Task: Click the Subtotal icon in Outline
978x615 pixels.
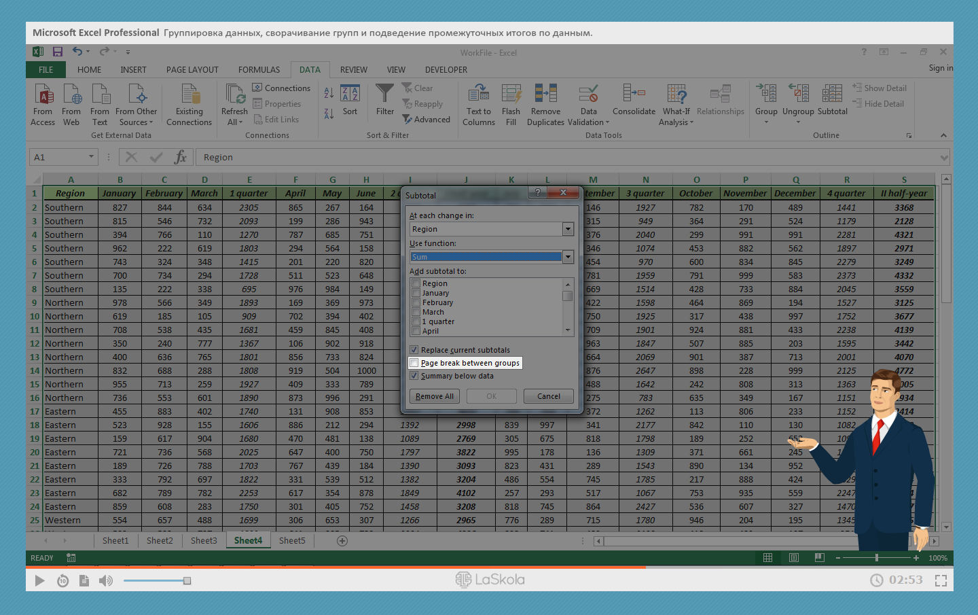Action: point(832,94)
